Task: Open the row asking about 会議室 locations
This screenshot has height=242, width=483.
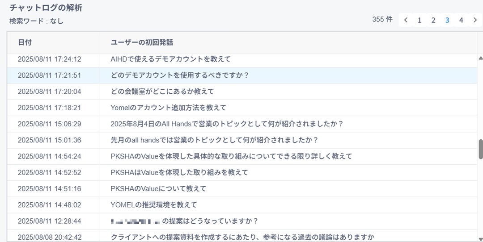Action: tap(162, 92)
